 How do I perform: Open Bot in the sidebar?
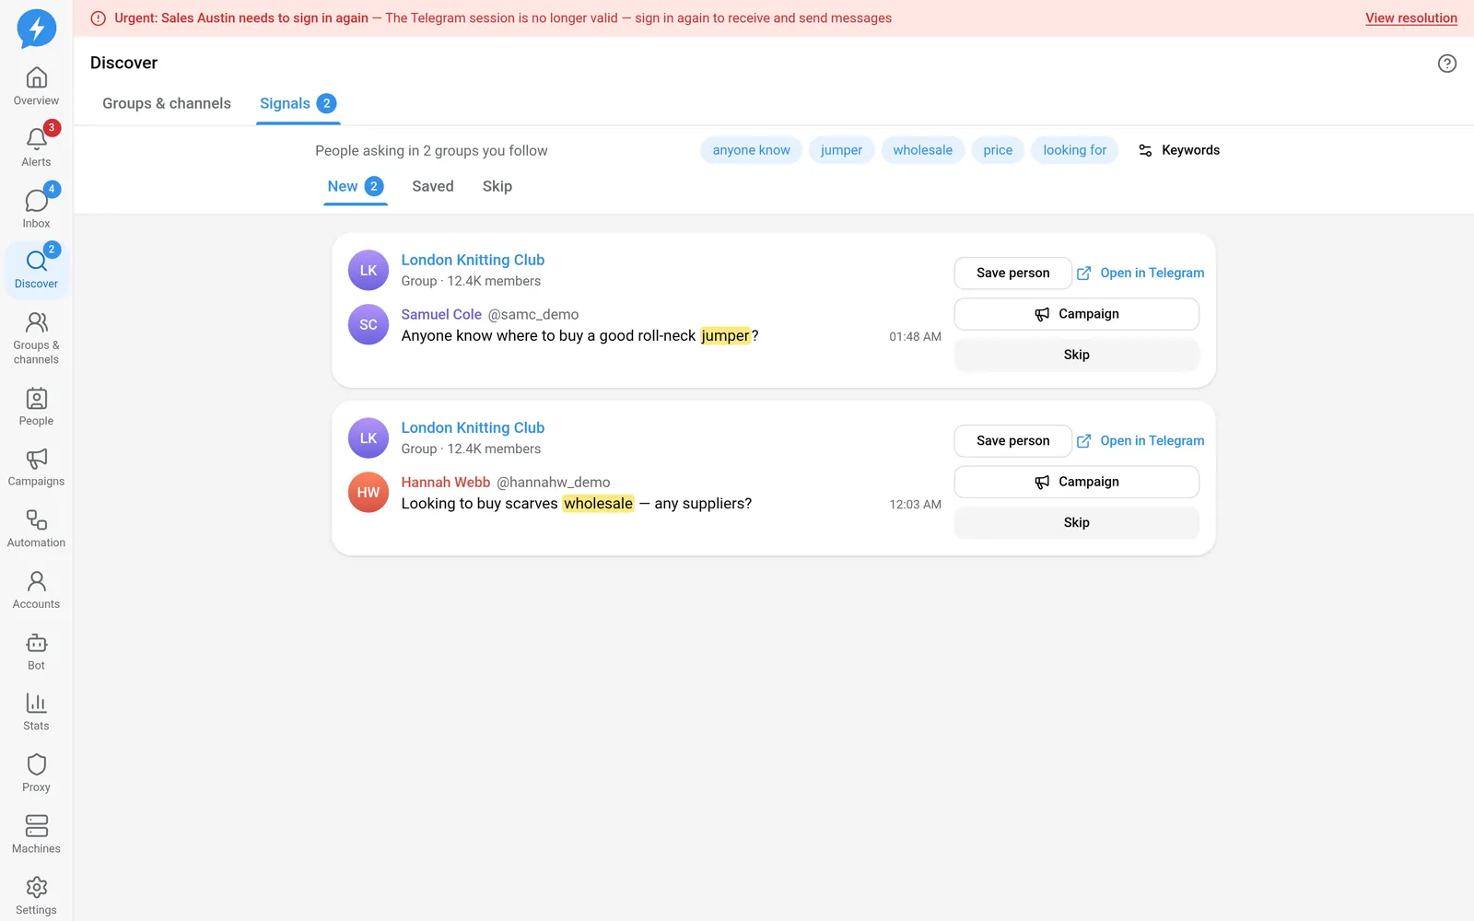[37, 651]
